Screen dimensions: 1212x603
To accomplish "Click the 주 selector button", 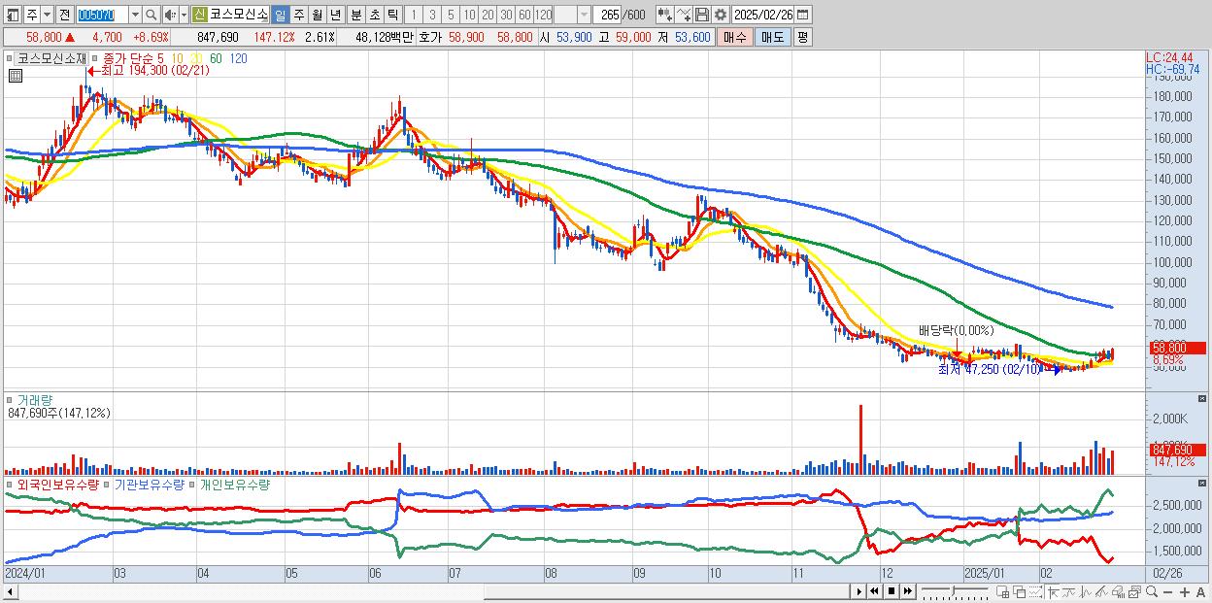I will pyautogui.click(x=32, y=15).
